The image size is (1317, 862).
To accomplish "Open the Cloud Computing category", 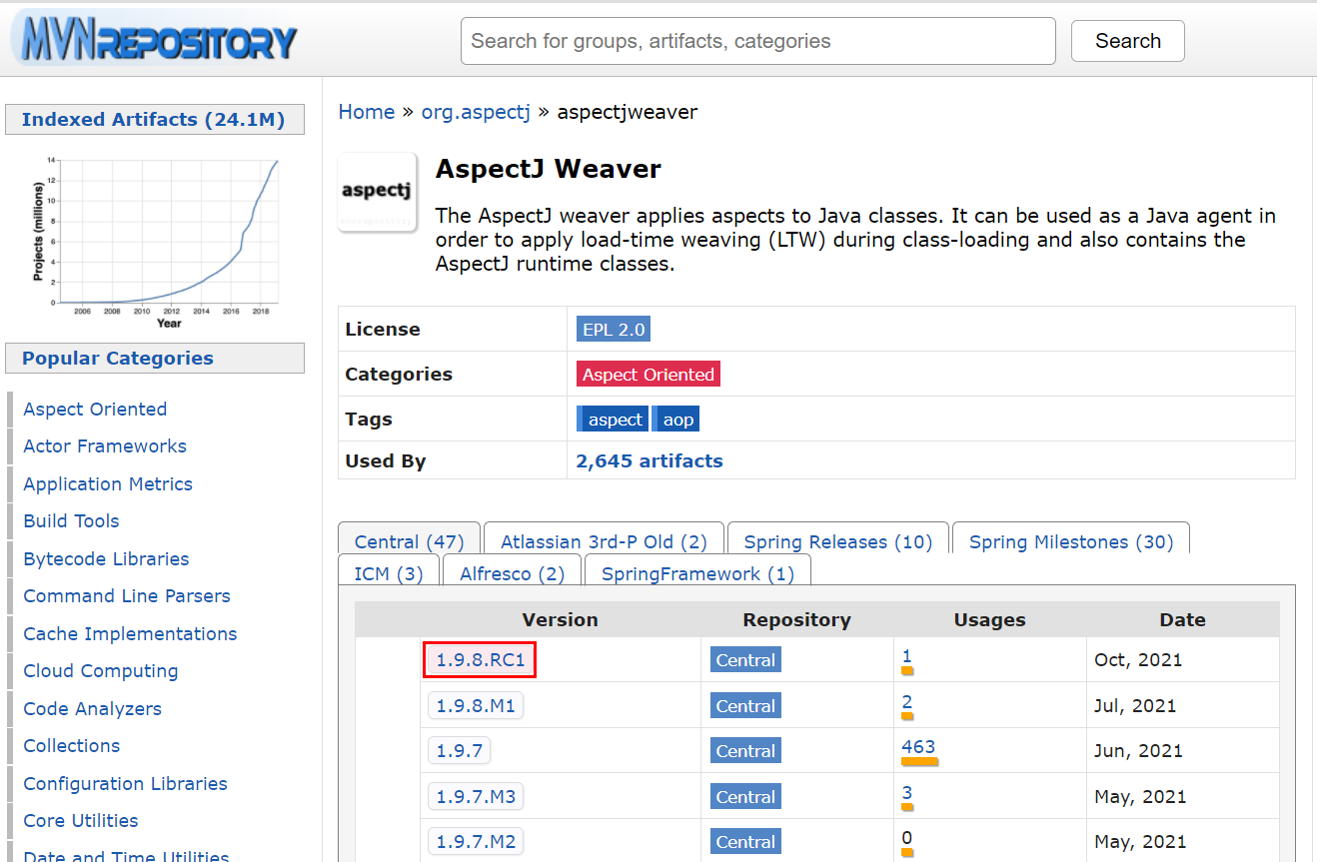I will (101, 671).
